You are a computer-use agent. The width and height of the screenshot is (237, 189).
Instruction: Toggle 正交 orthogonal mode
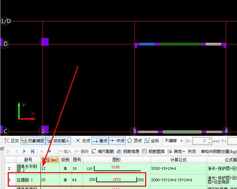[x=11, y=141]
